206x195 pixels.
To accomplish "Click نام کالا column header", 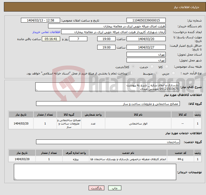I will tap(138, 115).
